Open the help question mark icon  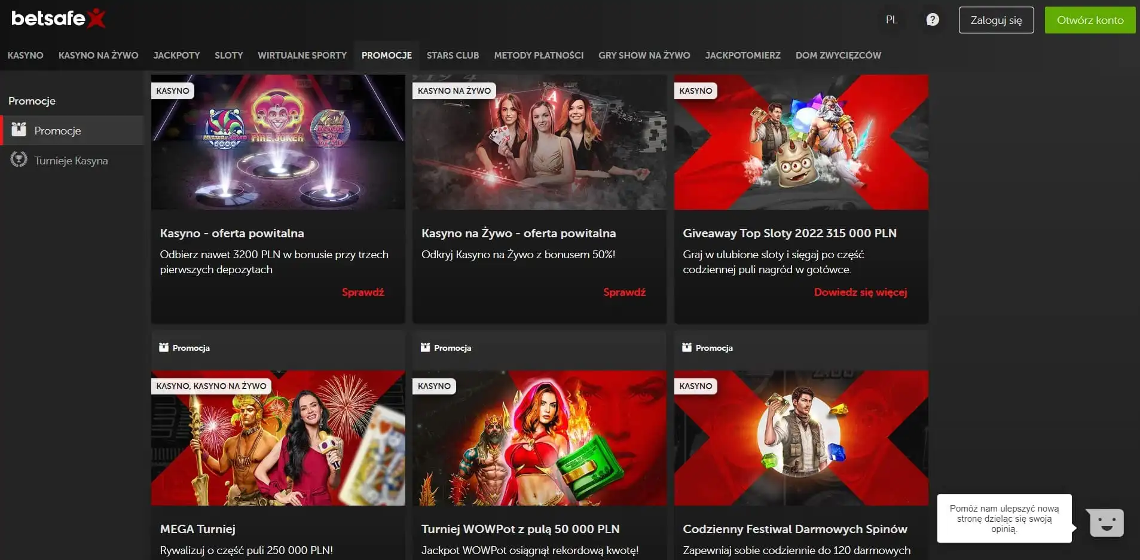pyautogui.click(x=932, y=20)
